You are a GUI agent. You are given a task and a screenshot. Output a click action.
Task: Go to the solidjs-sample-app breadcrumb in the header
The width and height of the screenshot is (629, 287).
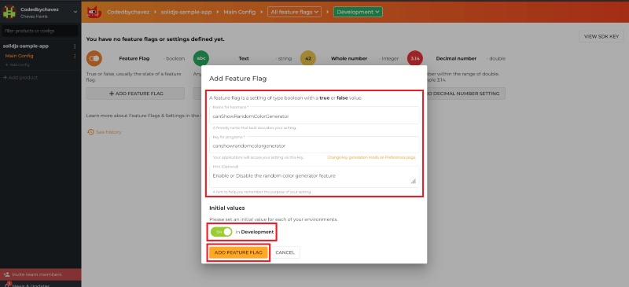tap(187, 12)
